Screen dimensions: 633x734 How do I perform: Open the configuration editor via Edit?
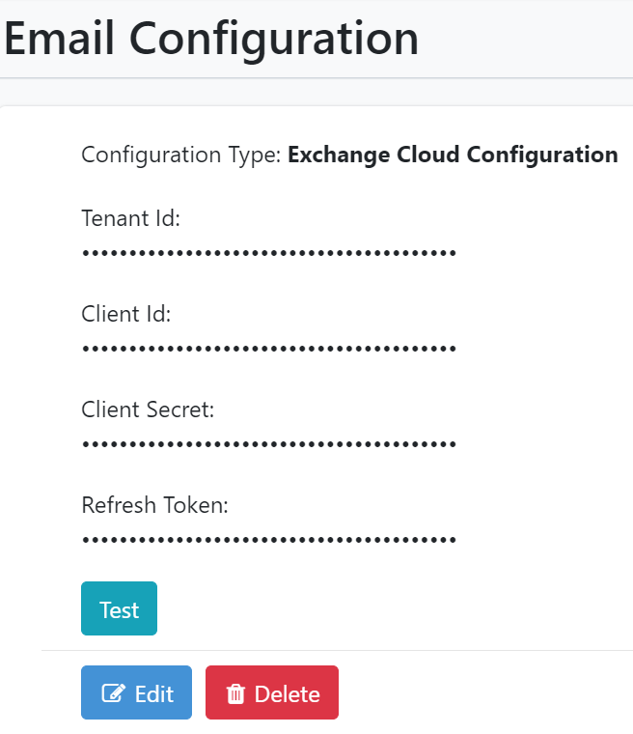(136, 692)
